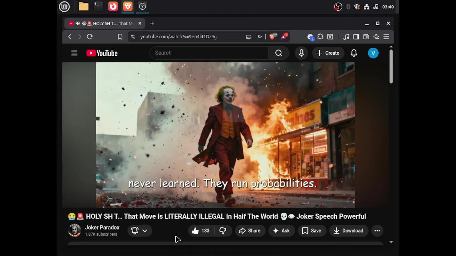Open the account avatar V
The image size is (456, 256).
click(373, 53)
